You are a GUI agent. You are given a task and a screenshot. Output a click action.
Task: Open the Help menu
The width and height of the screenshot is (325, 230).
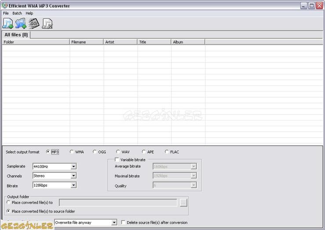pyautogui.click(x=29, y=13)
